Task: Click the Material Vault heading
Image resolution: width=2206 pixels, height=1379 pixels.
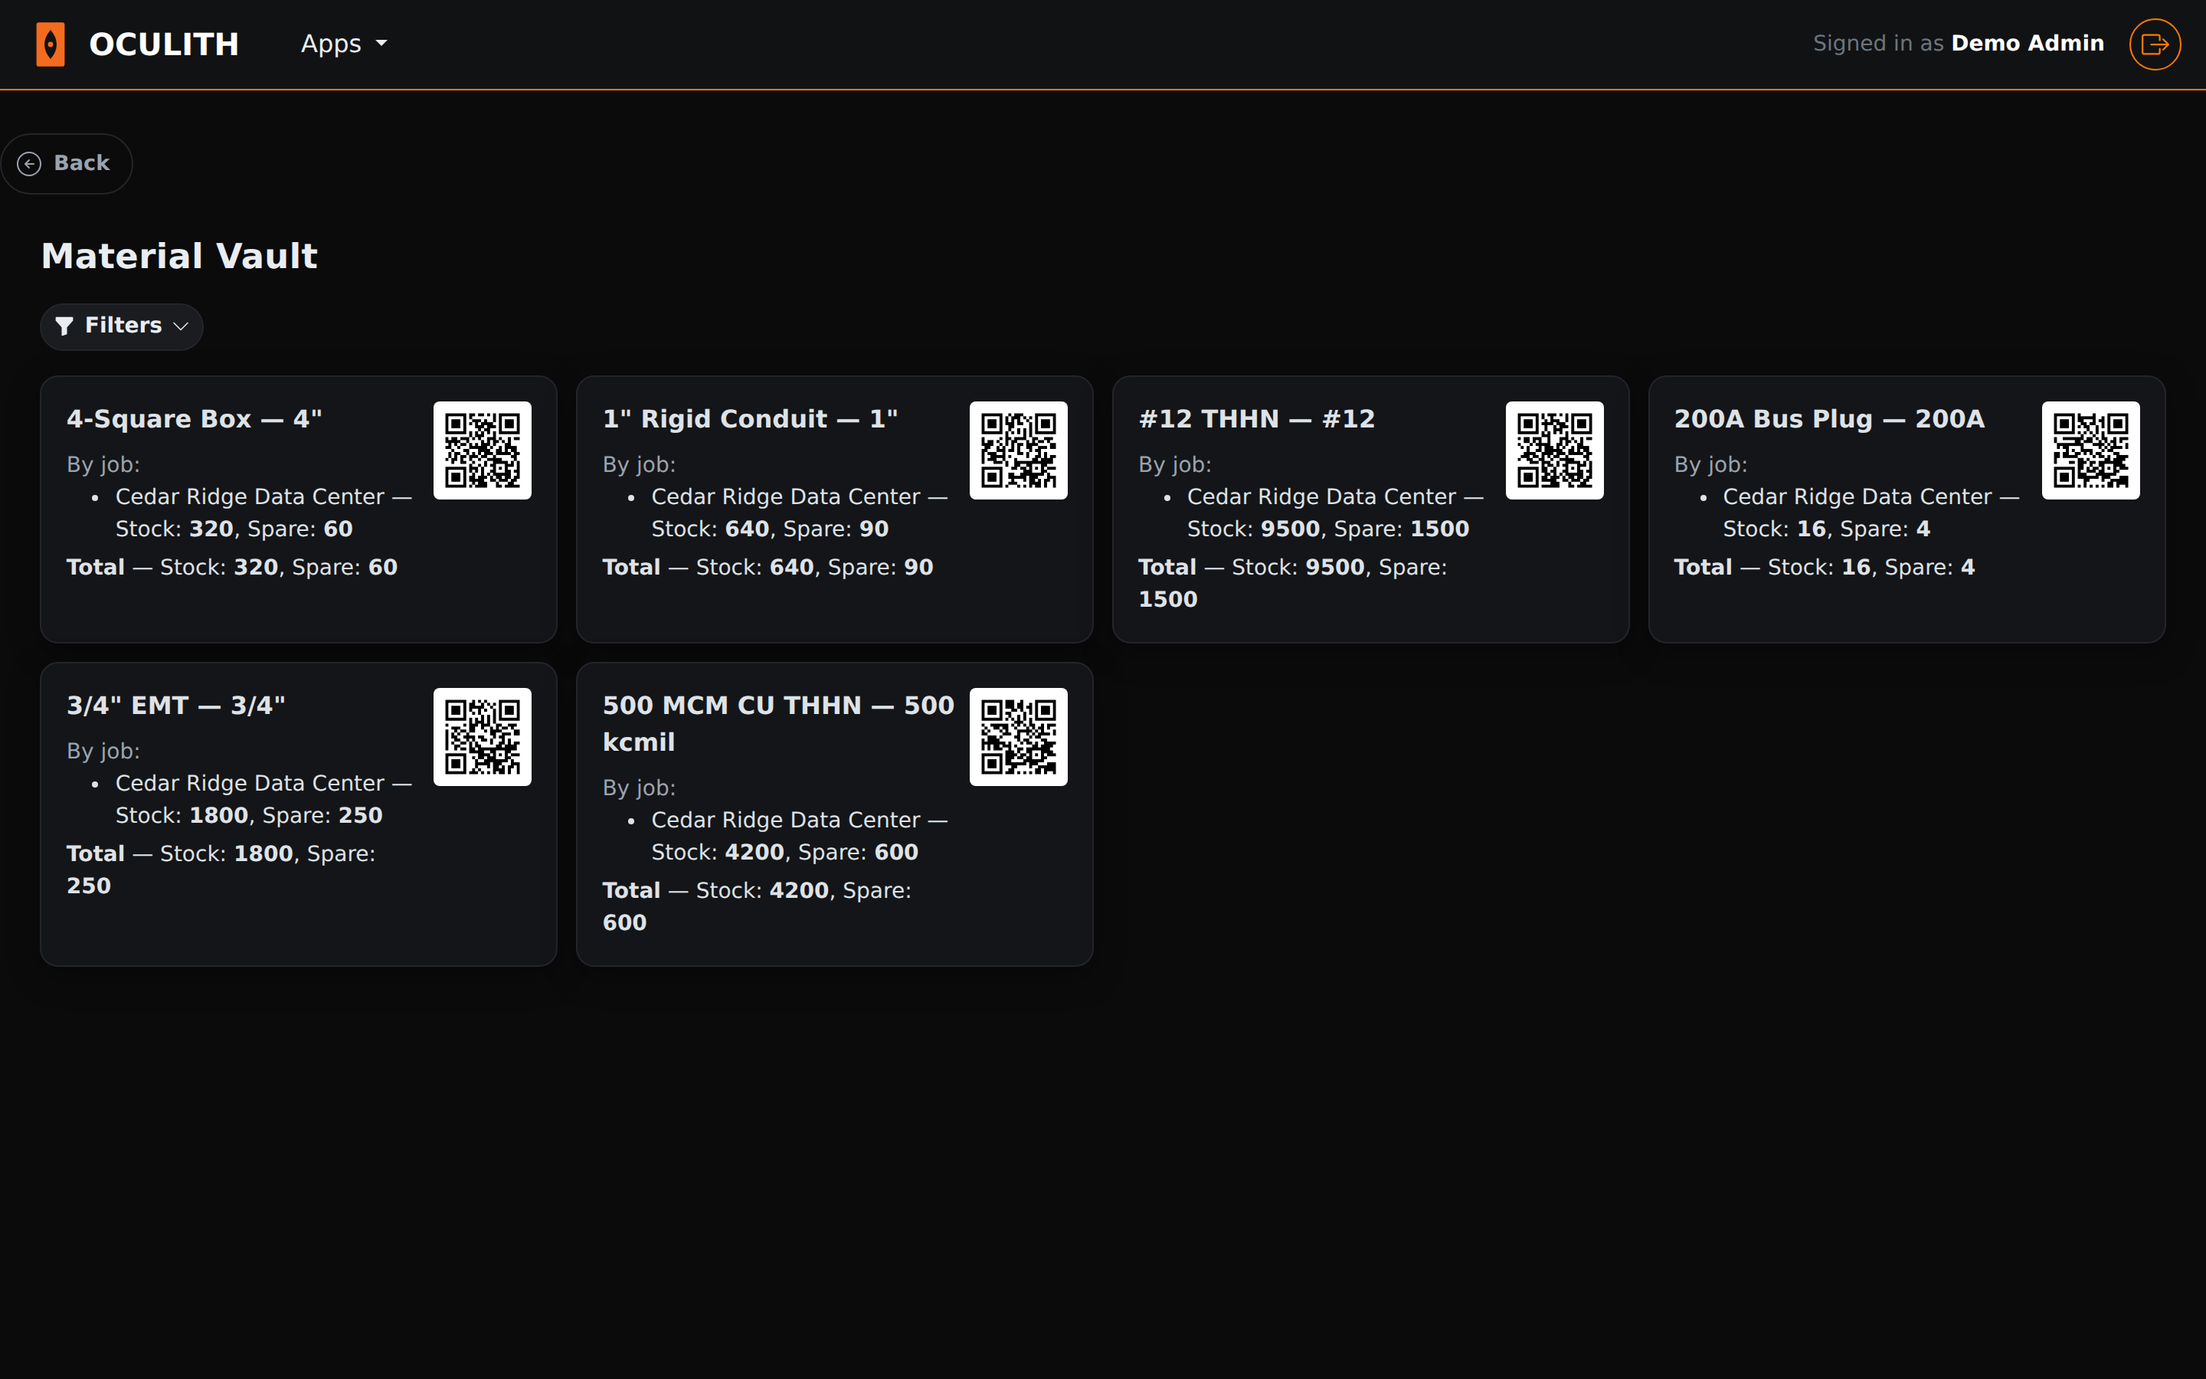Action: point(179,257)
